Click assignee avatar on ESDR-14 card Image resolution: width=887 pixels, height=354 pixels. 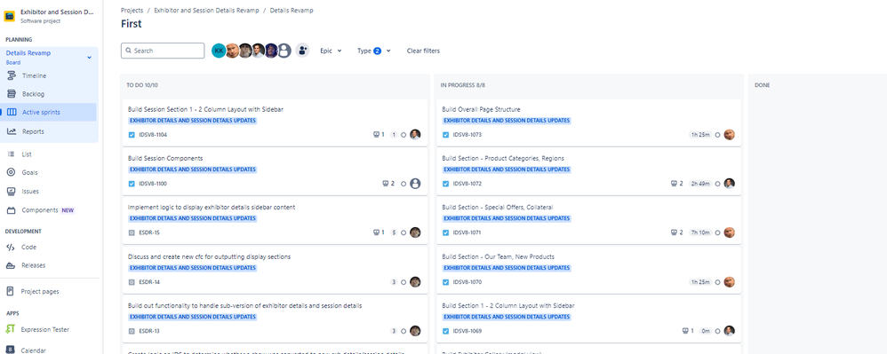tap(415, 282)
